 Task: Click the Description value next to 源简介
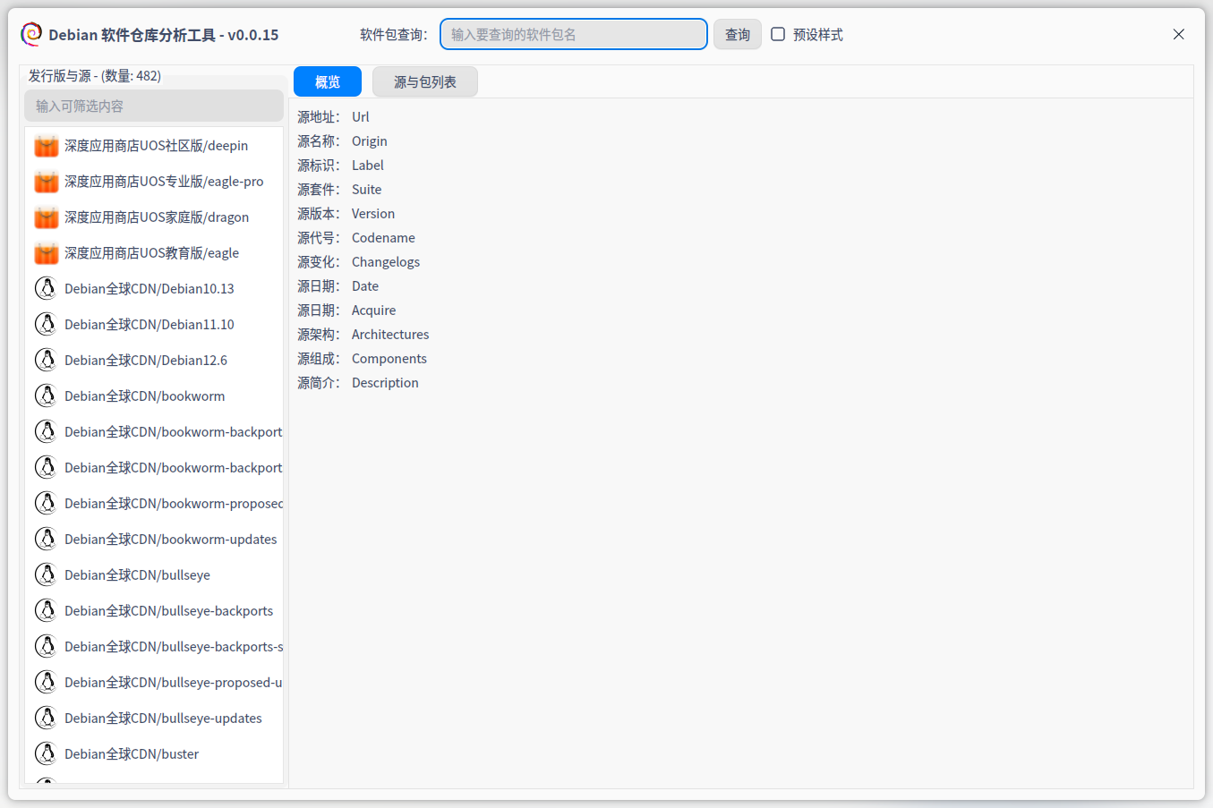[385, 383]
